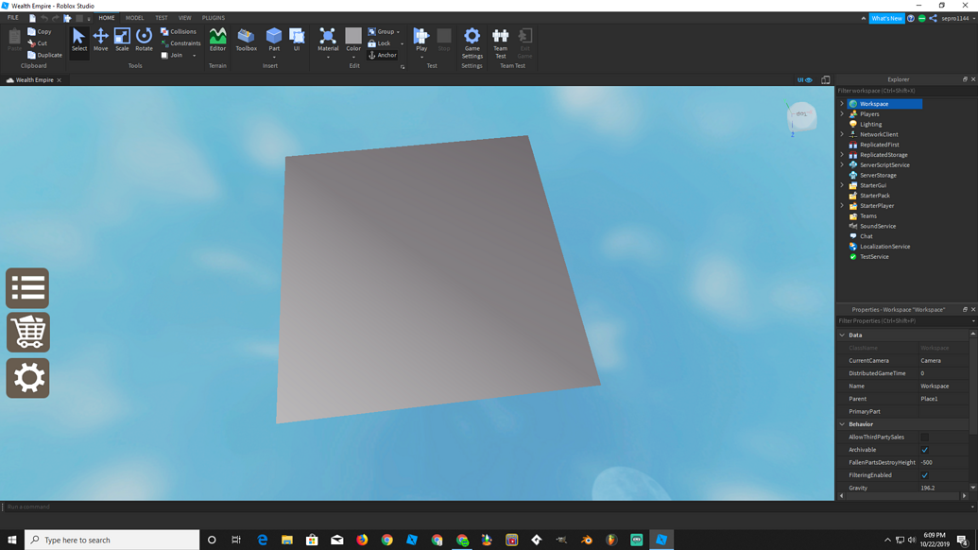
Task: Click the Filter workspace search field
Action: click(x=906, y=91)
